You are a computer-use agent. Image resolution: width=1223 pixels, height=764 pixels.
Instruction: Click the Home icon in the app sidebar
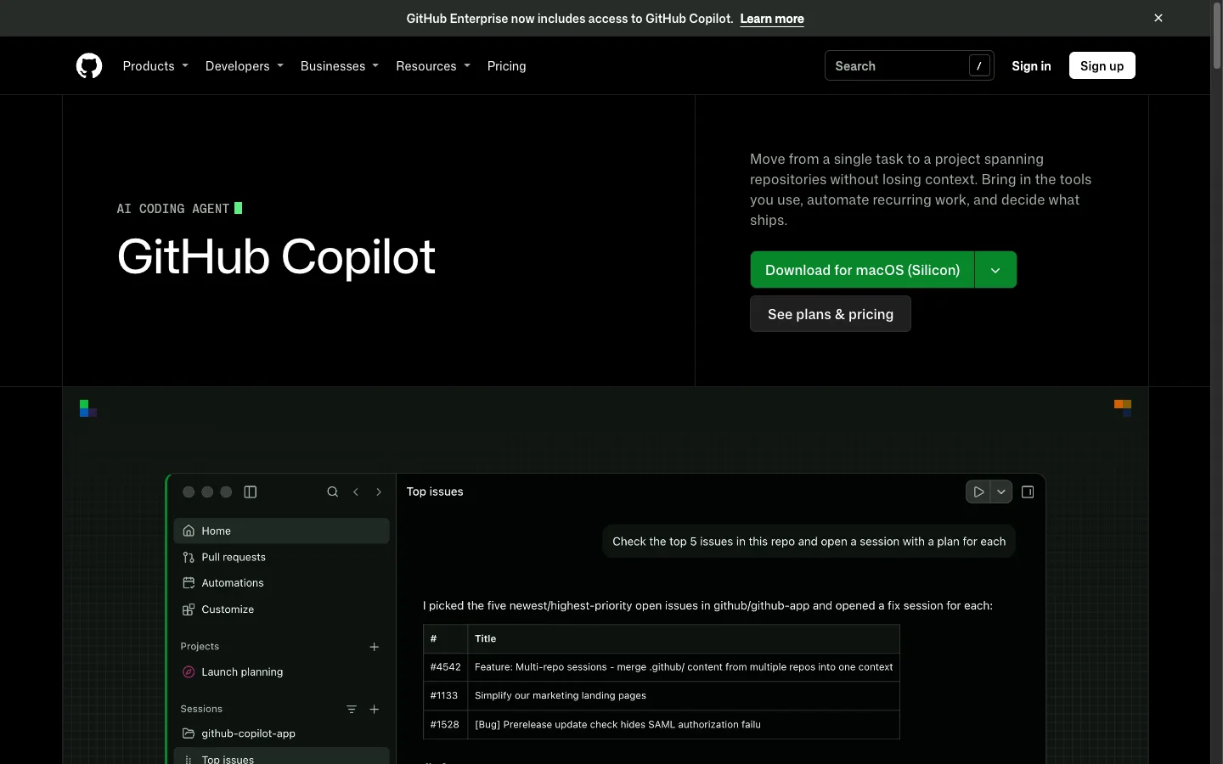[x=189, y=531]
